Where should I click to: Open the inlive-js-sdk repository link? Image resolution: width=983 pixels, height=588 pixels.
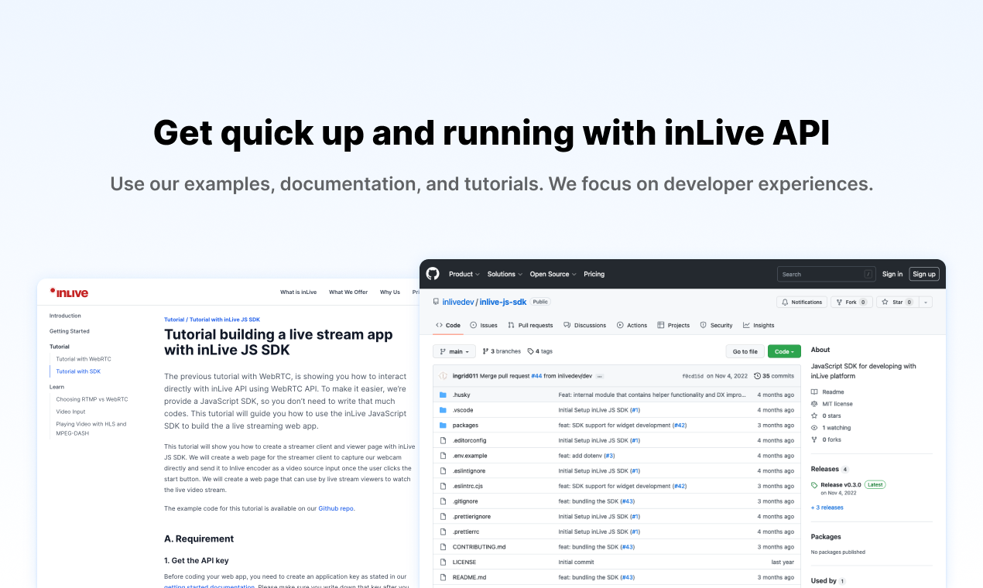tap(503, 302)
